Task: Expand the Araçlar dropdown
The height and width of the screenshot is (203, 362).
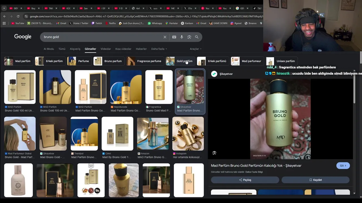Action: click(195, 49)
